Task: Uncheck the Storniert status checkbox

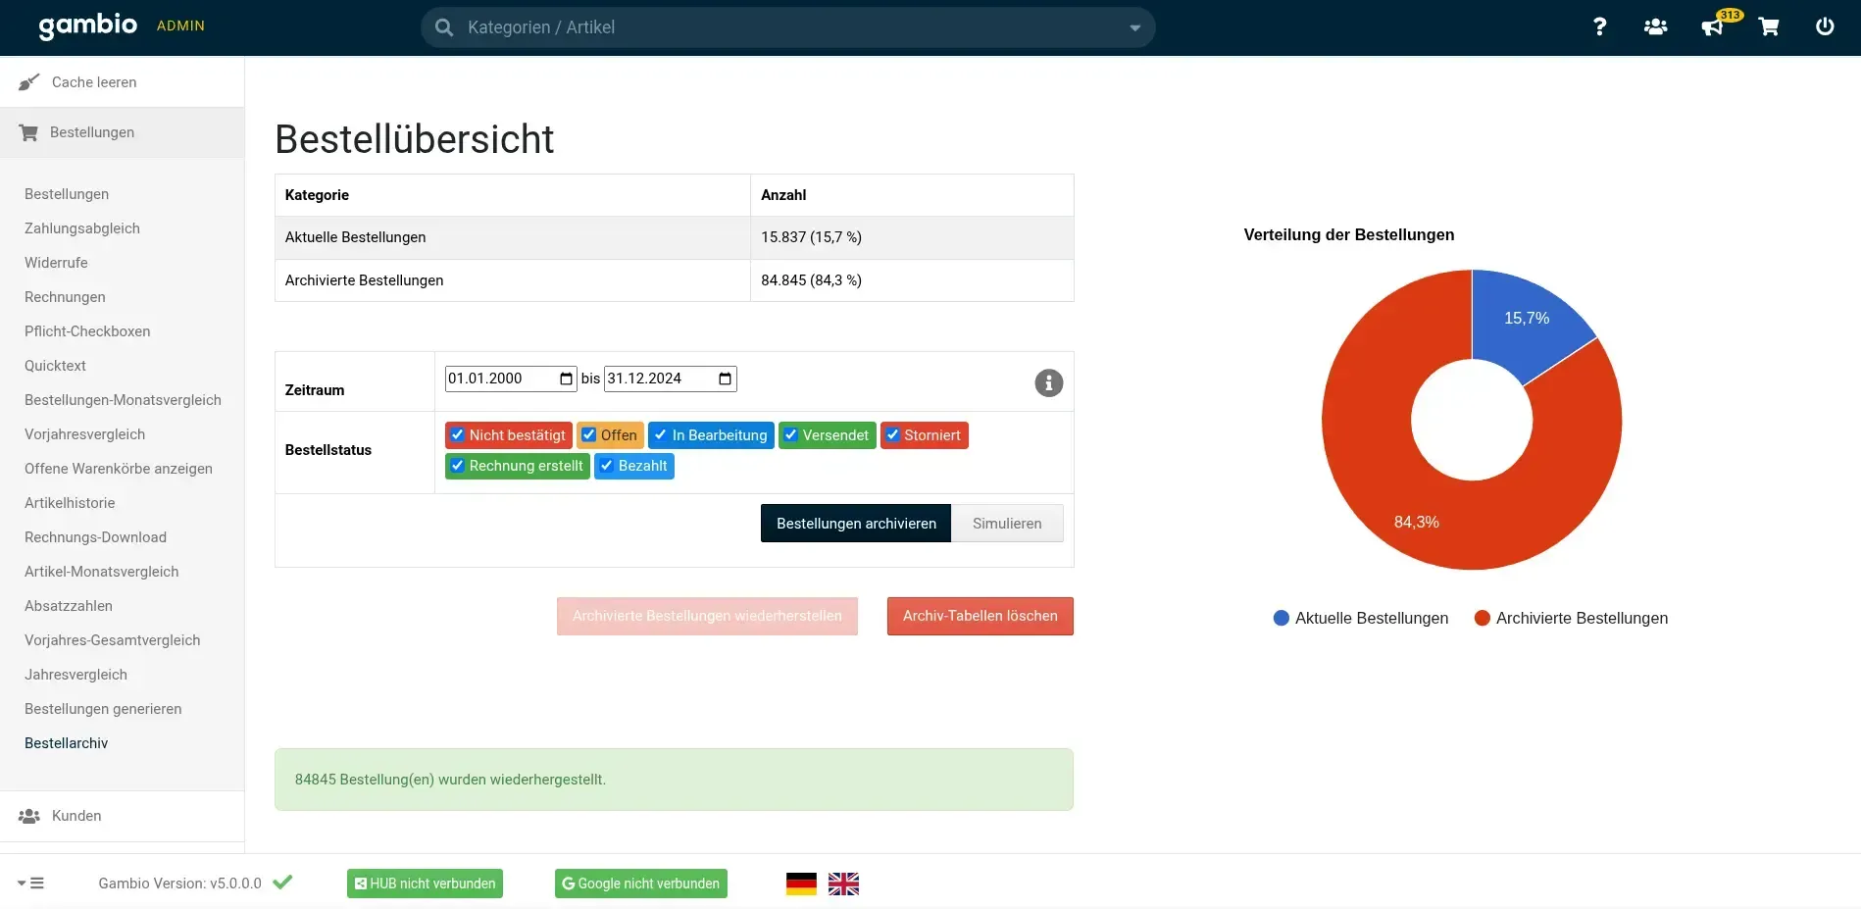Action: 892,435
